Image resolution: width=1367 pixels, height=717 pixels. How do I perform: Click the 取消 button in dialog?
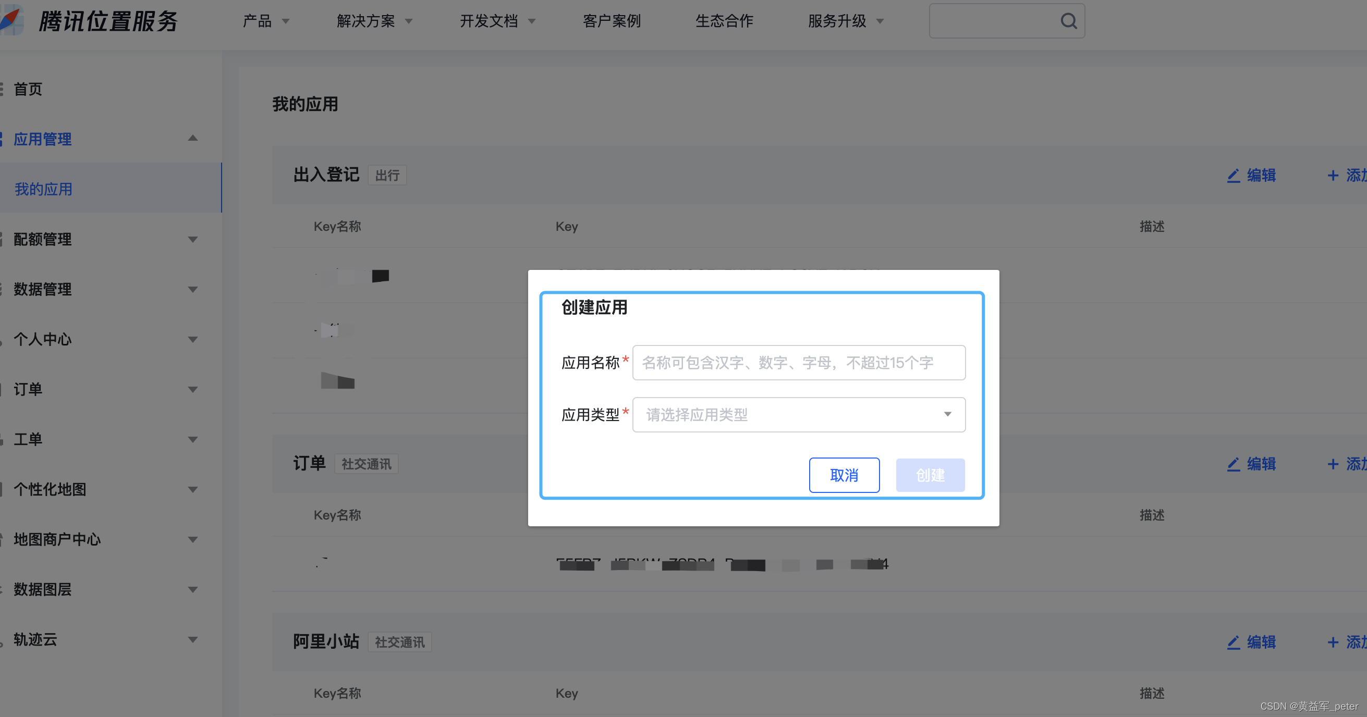(844, 475)
